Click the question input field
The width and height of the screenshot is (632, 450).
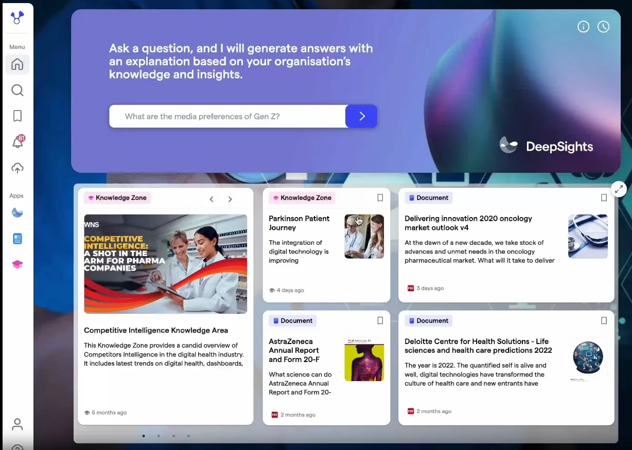[227, 116]
